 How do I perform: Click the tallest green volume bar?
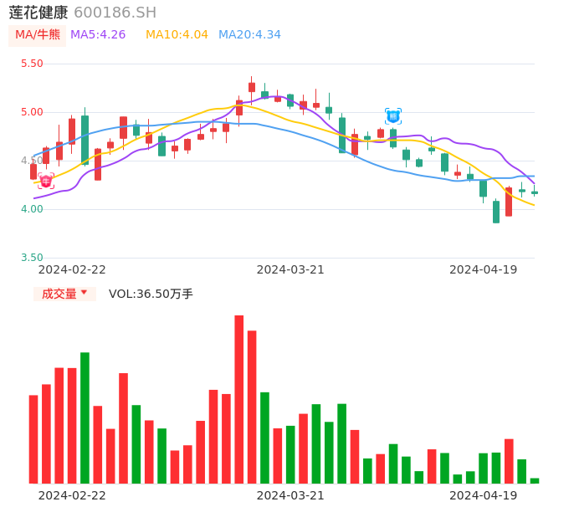(85, 418)
